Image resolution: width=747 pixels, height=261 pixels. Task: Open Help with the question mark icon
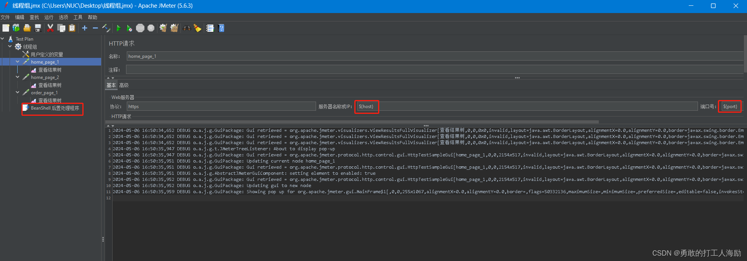pyautogui.click(x=221, y=28)
